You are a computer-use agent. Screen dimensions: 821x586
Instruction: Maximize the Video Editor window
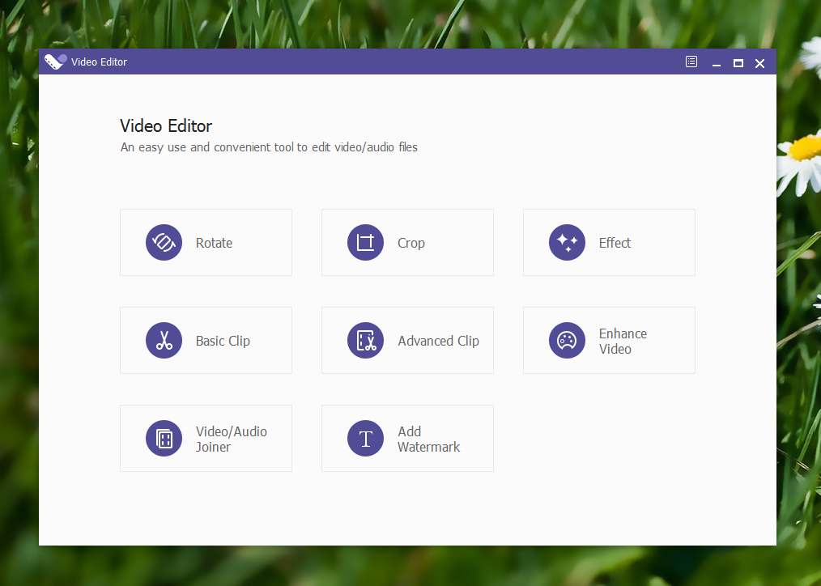(x=738, y=63)
